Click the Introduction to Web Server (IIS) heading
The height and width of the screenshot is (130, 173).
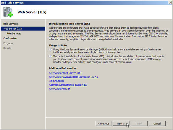69,24
